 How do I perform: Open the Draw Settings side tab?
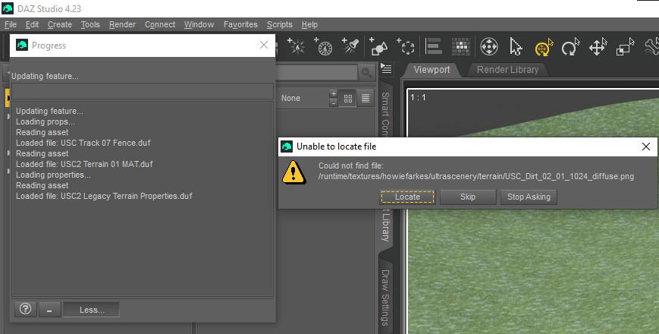point(385,297)
